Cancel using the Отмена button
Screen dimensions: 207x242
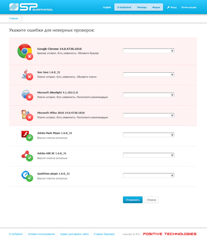click(151, 200)
